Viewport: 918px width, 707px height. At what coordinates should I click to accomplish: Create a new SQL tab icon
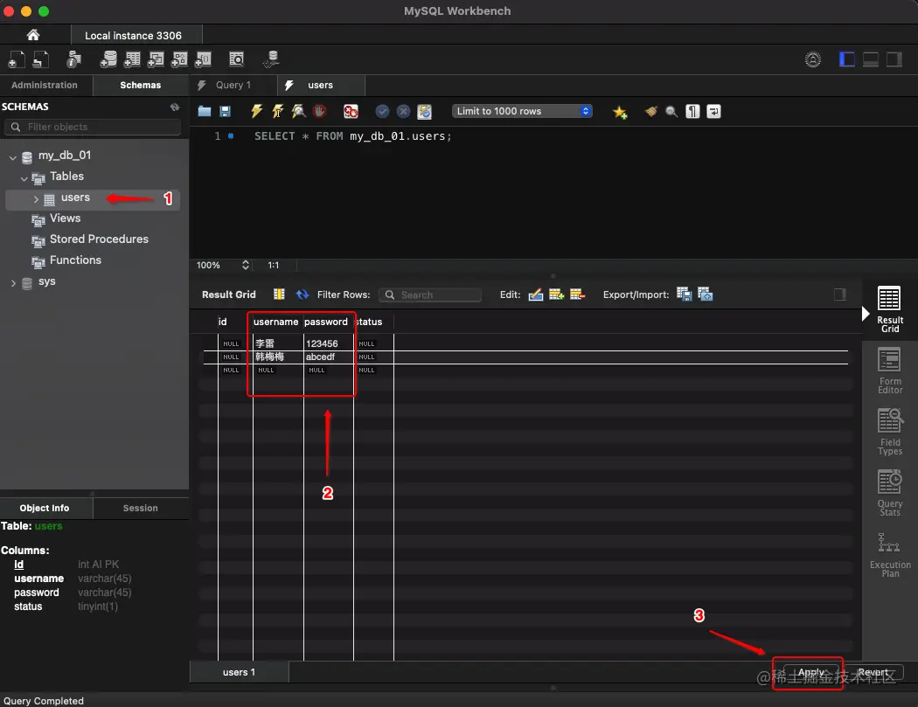coord(17,59)
